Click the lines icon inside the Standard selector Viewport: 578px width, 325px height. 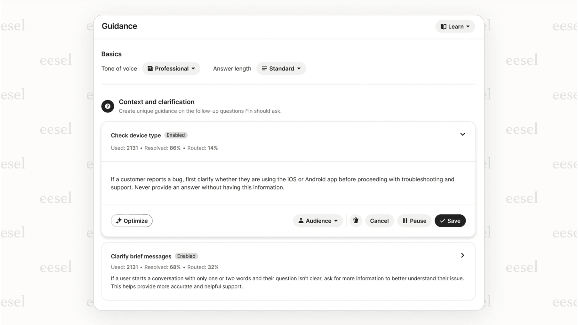click(x=264, y=68)
